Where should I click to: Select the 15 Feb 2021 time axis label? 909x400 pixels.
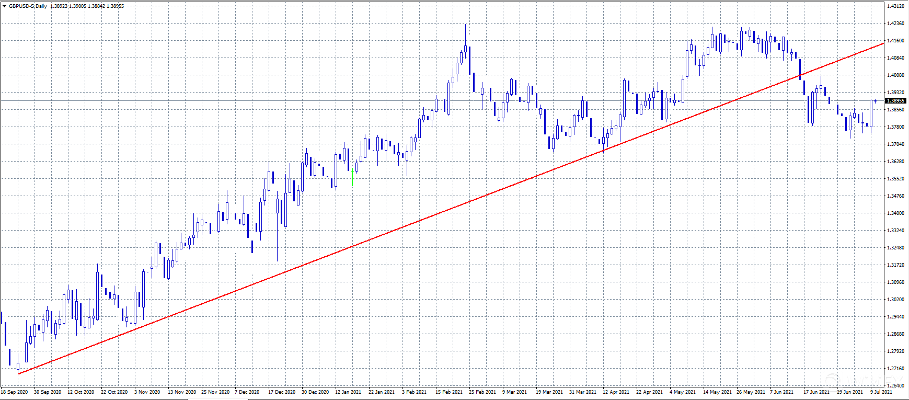[x=448, y=392]
